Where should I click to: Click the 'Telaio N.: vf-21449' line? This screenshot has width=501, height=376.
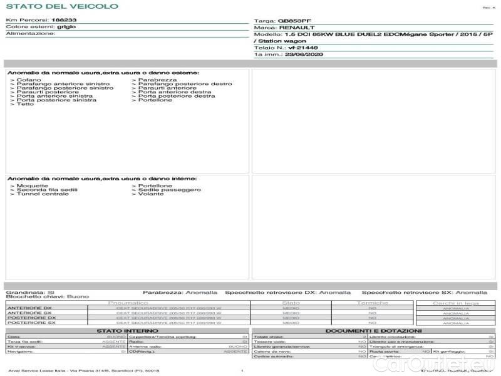click(286, 48)
